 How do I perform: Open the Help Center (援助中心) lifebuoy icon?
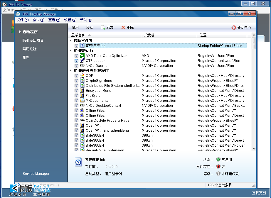[x=234, y=28]
